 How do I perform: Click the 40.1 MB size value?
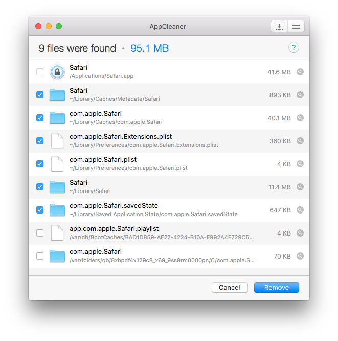click(279, 118)
